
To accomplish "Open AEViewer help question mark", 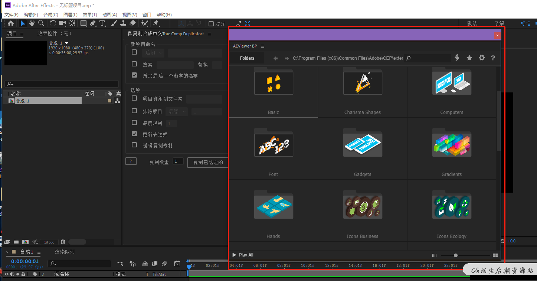I will tap(493, 58).
